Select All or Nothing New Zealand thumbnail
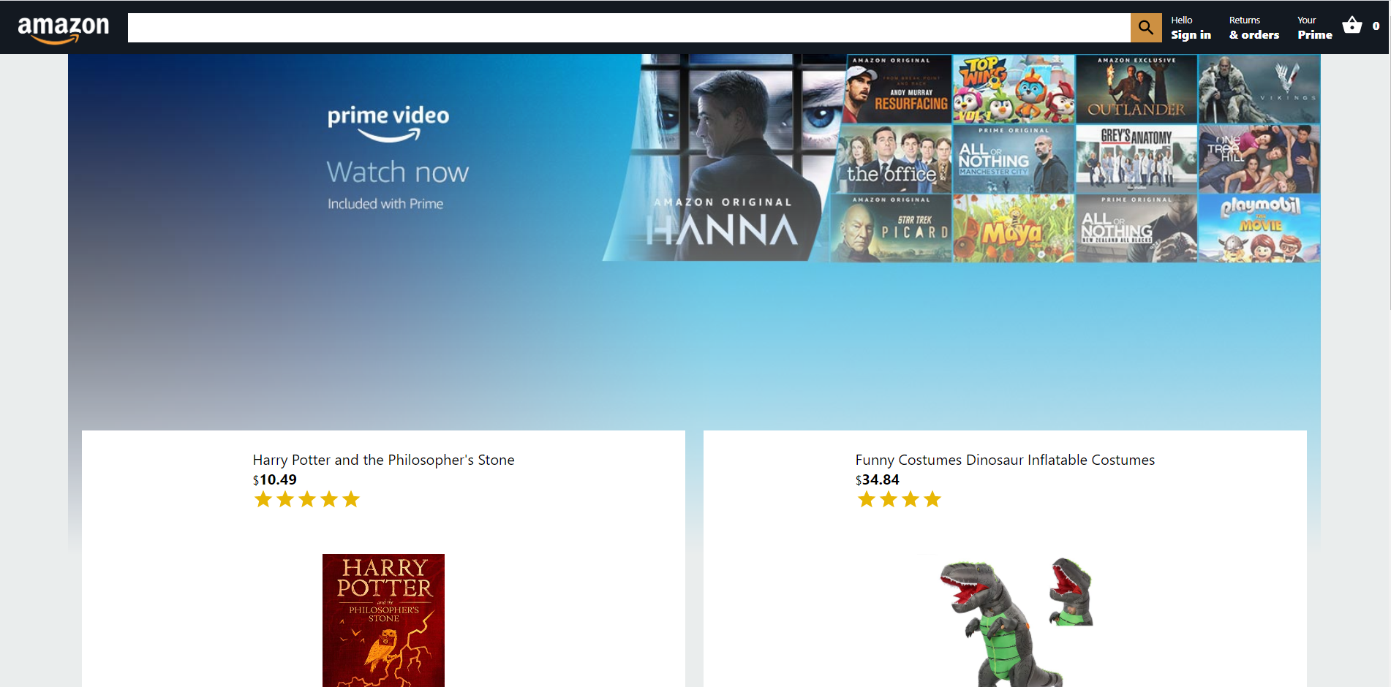Image resolution: width=1391 pixels, height=687 pixels. pos(1136,228)
